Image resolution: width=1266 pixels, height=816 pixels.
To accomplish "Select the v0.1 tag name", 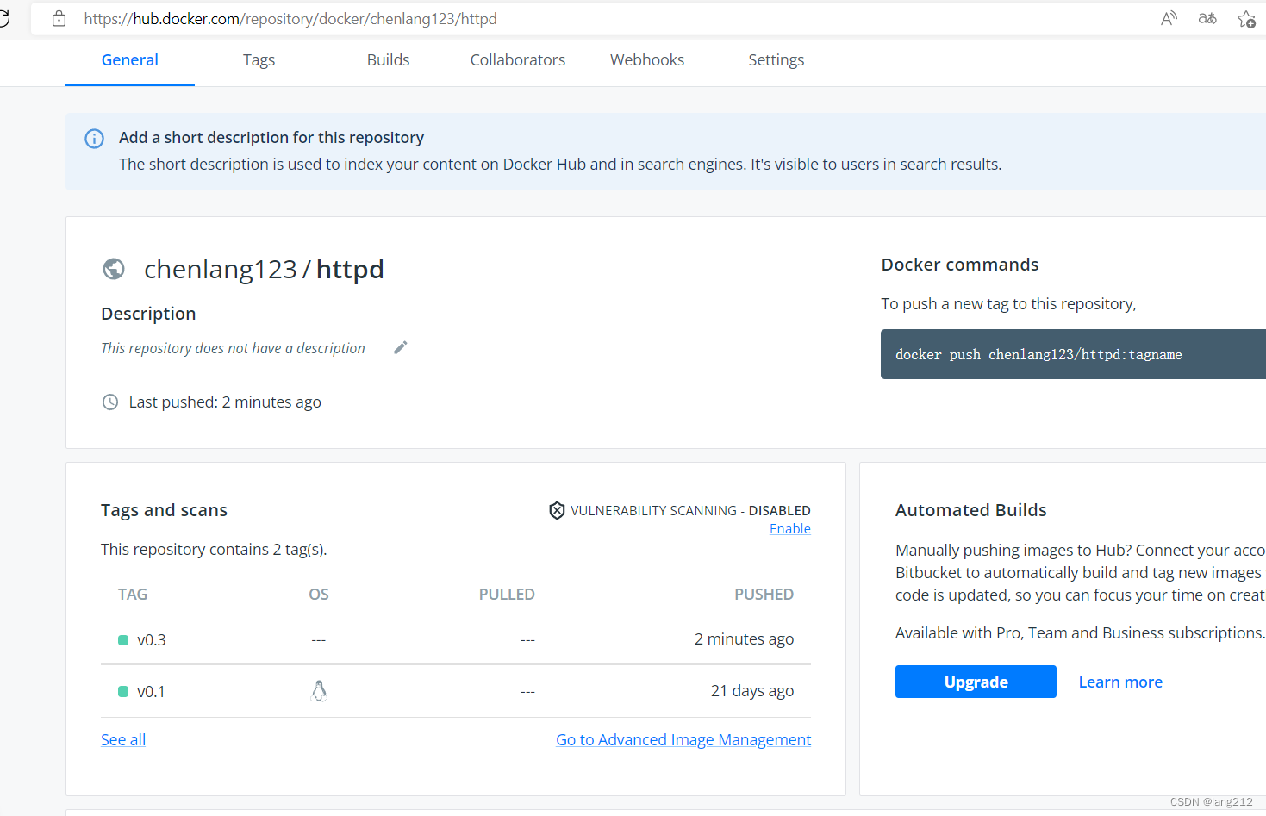I will [x=151, y=691].
